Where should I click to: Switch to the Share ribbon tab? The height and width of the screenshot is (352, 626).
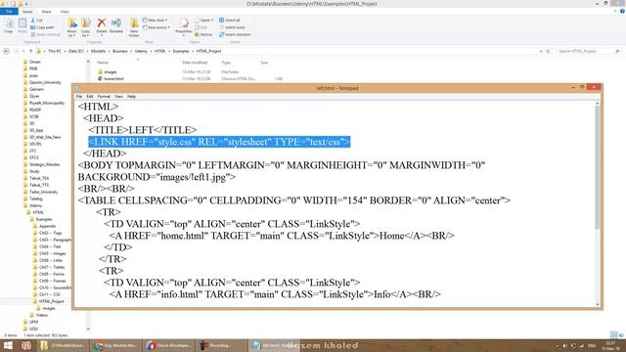click(46, 12)
